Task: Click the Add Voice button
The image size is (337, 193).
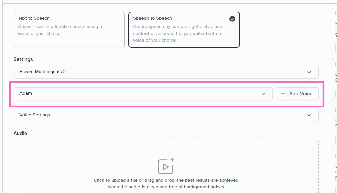Action: pos(297,94)
